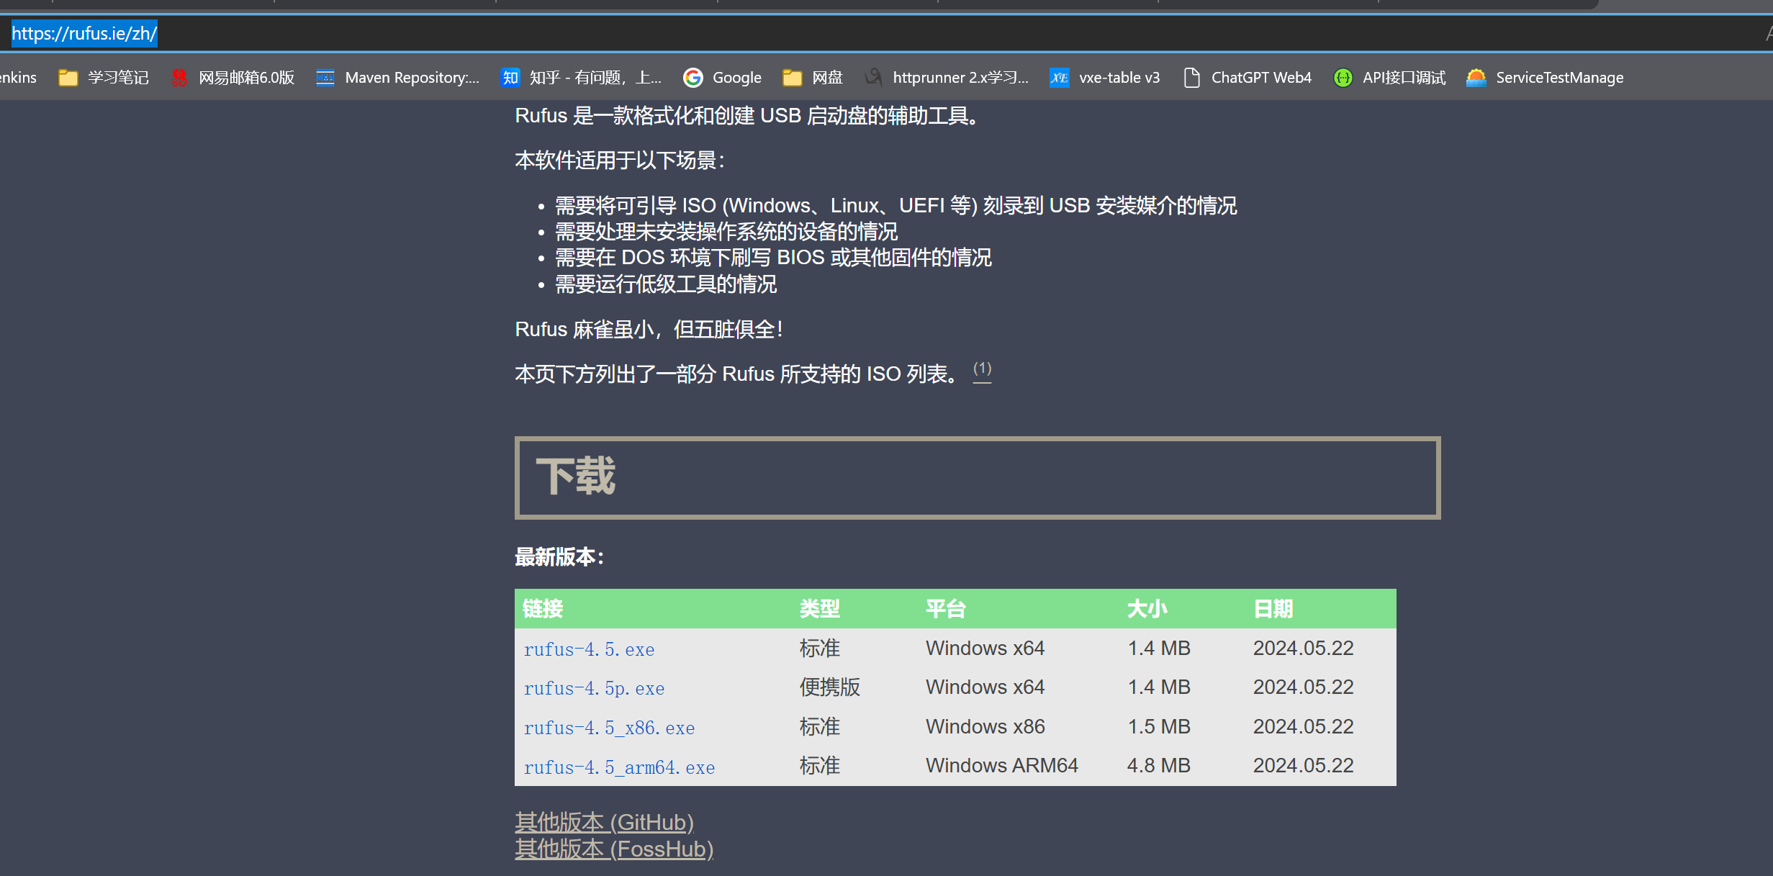
Task: Click the 平台 table column header
Action: (x=946, y=609)
